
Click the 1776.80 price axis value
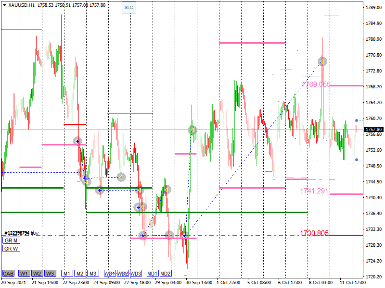(374, 55)
